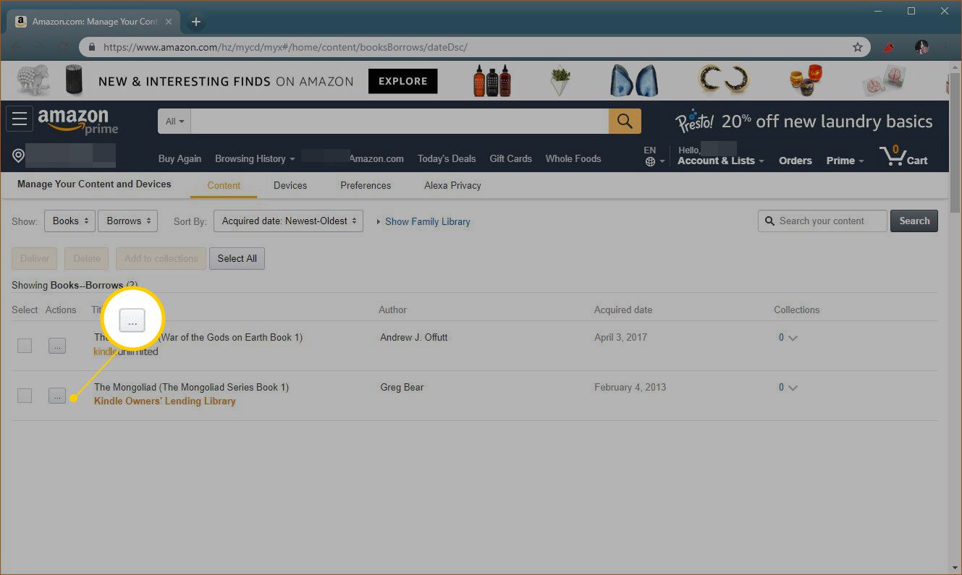Click the blue geode bookends product image
Image resolution: width=962 pixels, height=575 pixels.
coord(634,80)
